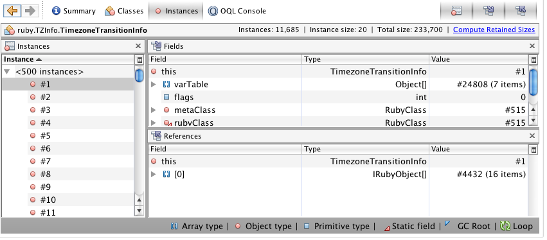Toggle the References view toolbar button

(x=521, y=11)
